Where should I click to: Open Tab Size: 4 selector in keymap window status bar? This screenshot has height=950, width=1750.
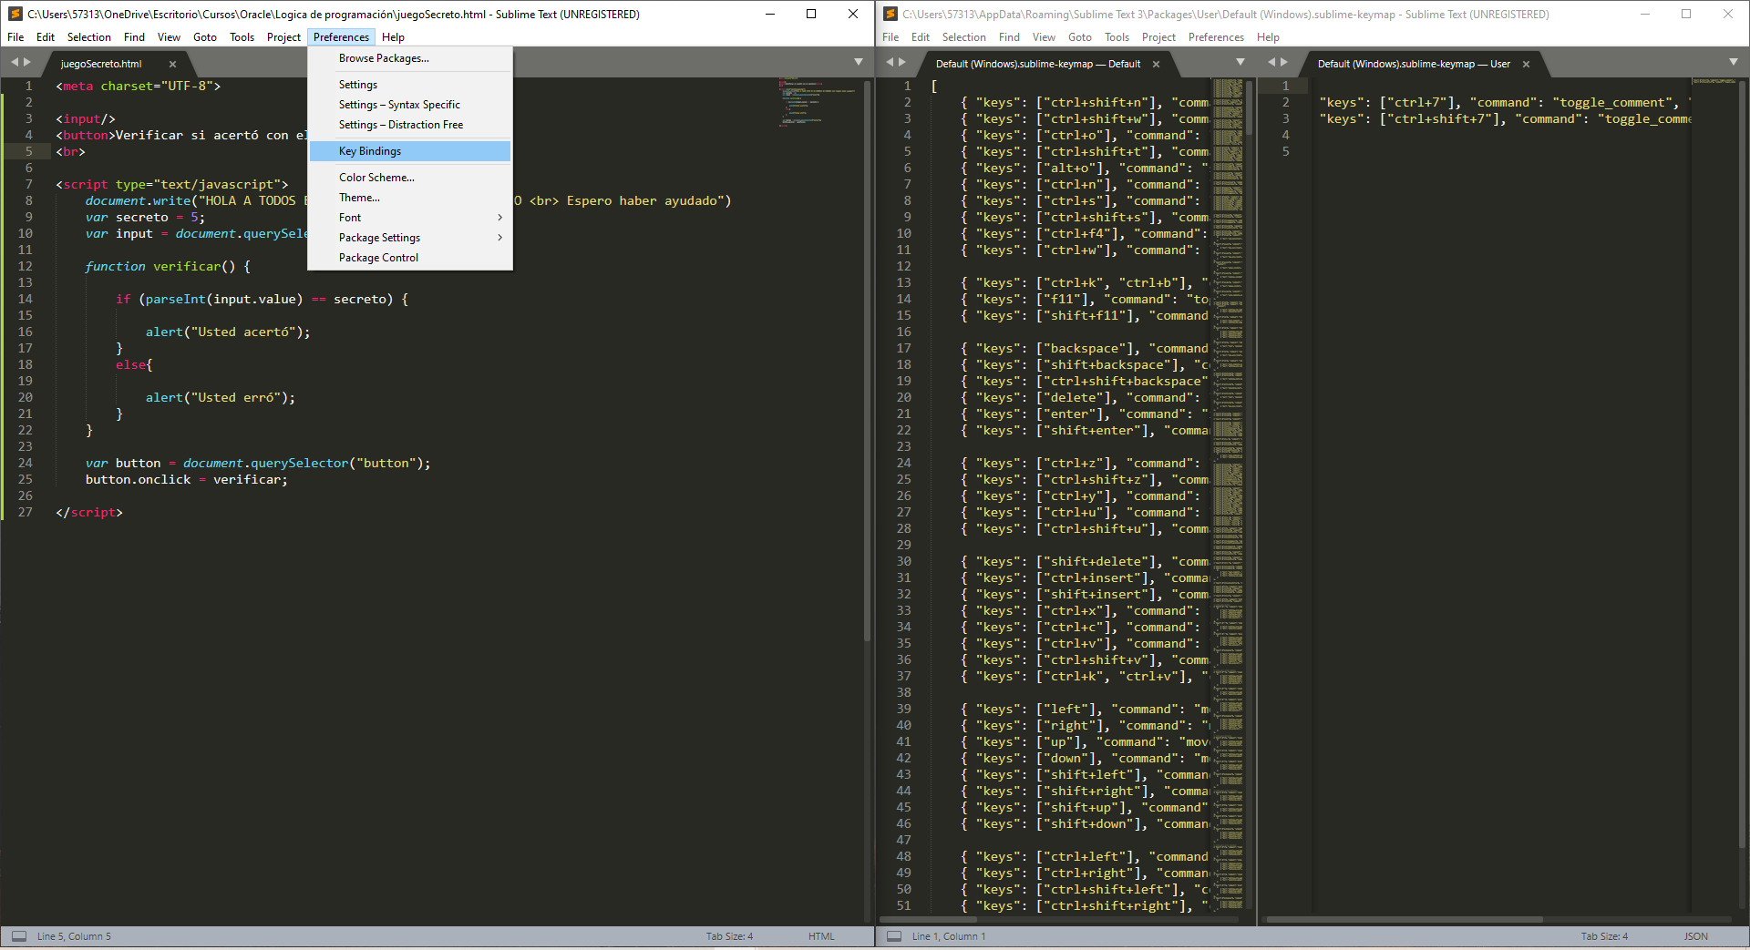pos(1604,936)
